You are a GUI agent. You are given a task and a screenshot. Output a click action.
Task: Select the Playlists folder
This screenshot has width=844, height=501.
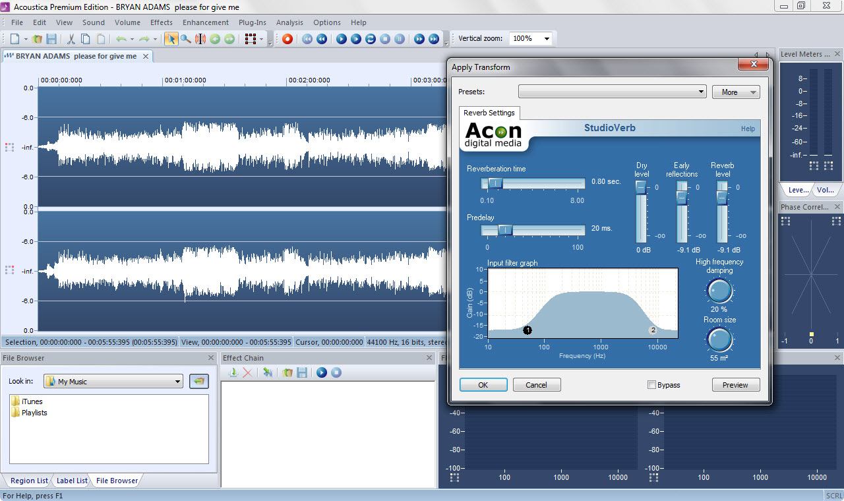click(x=29, y=413)
